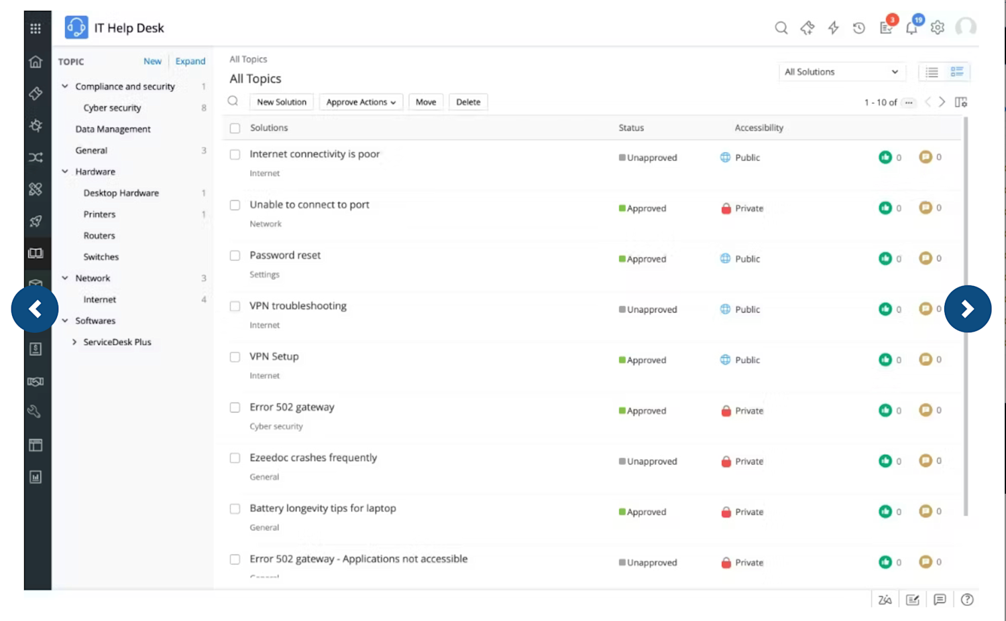
Task: Open the column chooser table settings icon
Action: [x=961, y=102]
